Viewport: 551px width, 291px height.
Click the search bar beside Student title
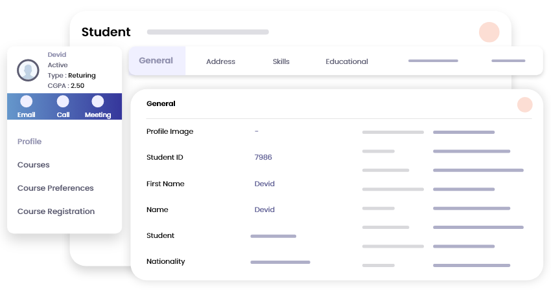pos(207,32)
